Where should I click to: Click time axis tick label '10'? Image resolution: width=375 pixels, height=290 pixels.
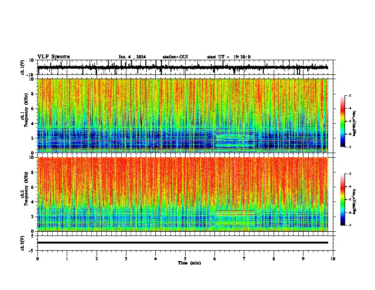click(333, 259)
